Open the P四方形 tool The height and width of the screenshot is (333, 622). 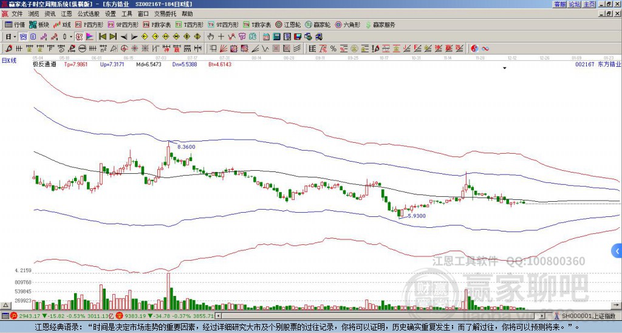pos(89,24)
